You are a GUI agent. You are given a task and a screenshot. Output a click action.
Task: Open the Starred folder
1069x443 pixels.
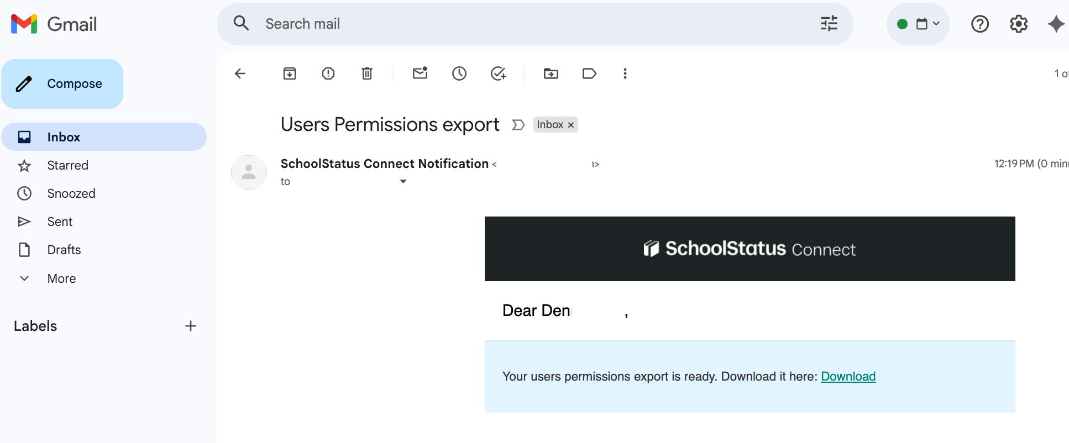67,165
